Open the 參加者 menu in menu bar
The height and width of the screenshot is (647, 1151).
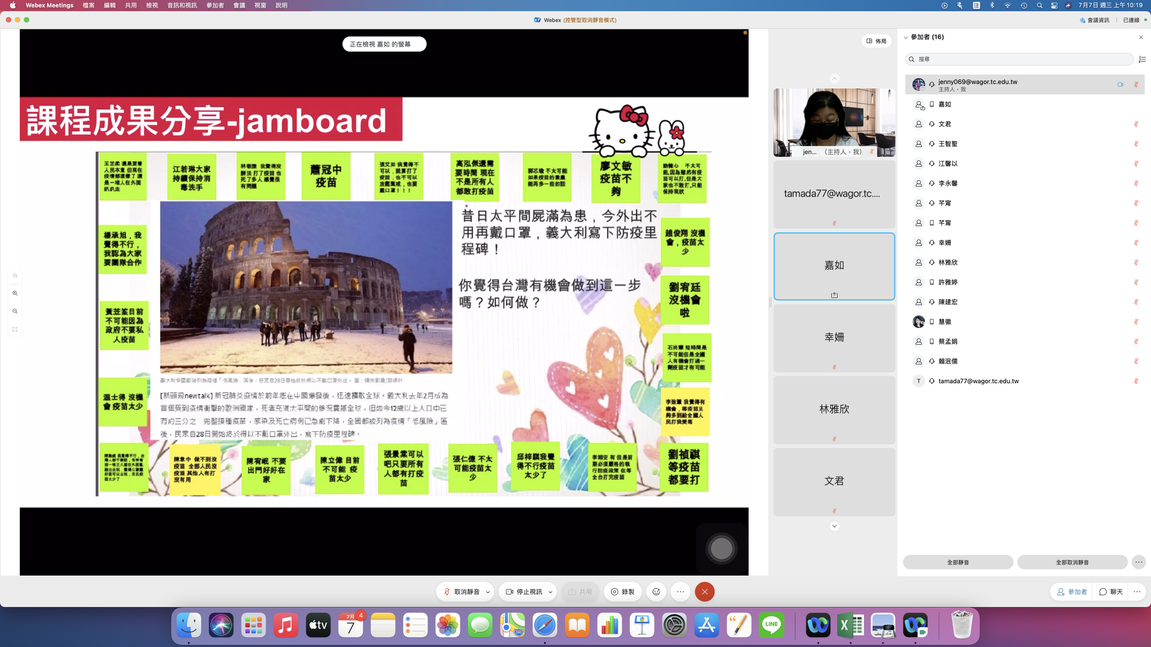click(215, 5)
